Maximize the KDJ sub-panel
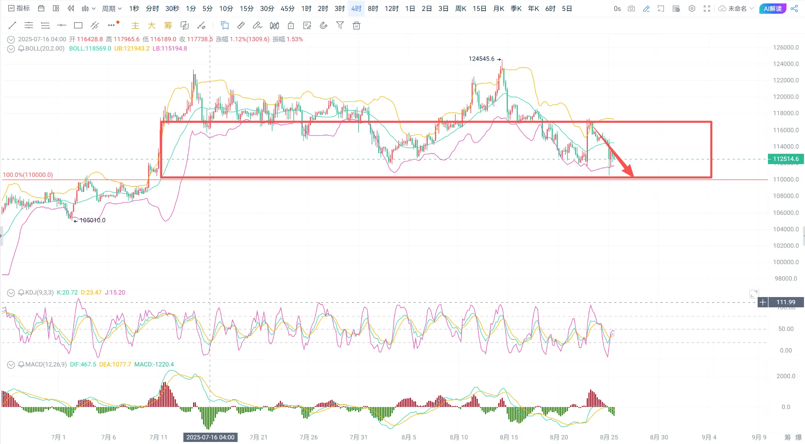The image size is (805, 444). coord(754,294)
